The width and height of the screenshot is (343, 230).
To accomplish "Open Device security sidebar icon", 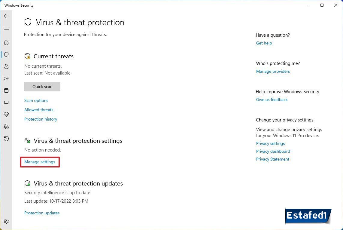I will pos(6,103).
